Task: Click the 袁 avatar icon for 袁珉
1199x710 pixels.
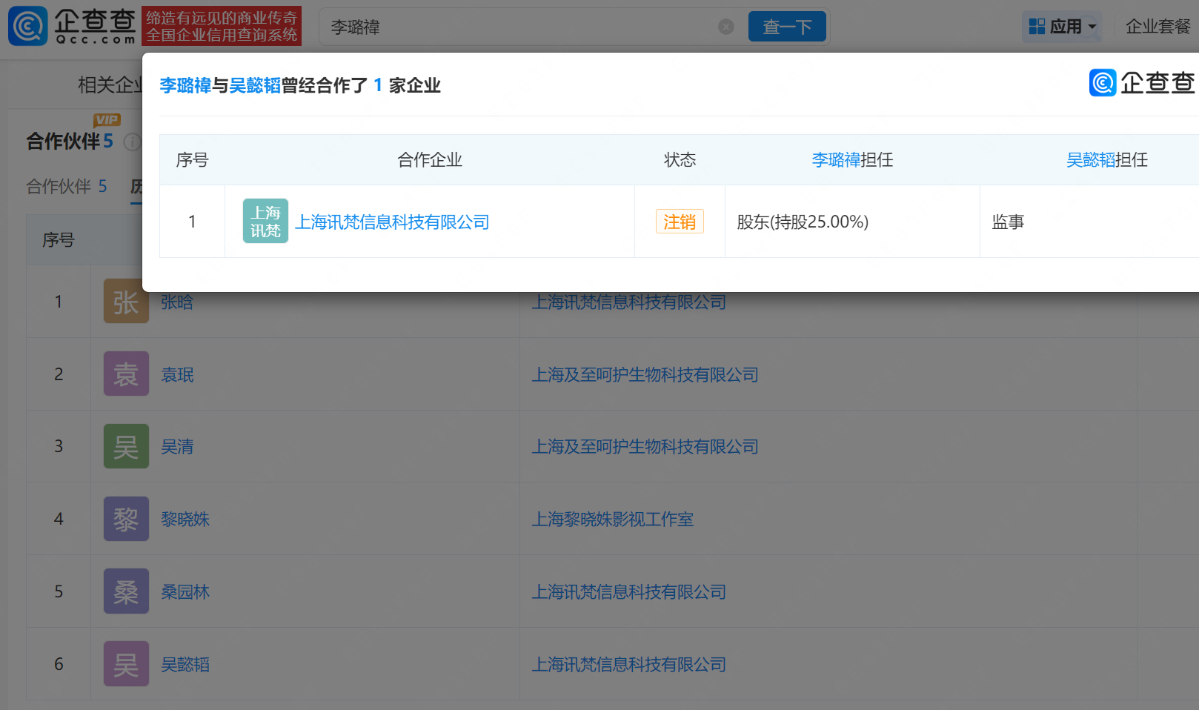Action: click(126, 374)
